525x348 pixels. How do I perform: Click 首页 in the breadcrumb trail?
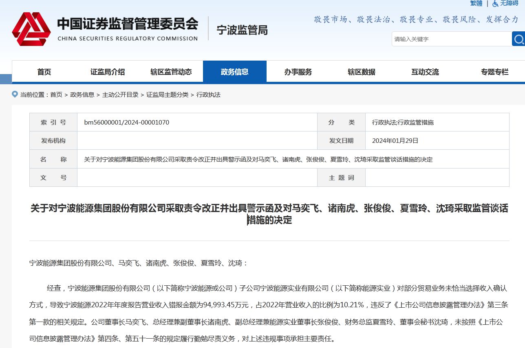click(x=56, y=95)
